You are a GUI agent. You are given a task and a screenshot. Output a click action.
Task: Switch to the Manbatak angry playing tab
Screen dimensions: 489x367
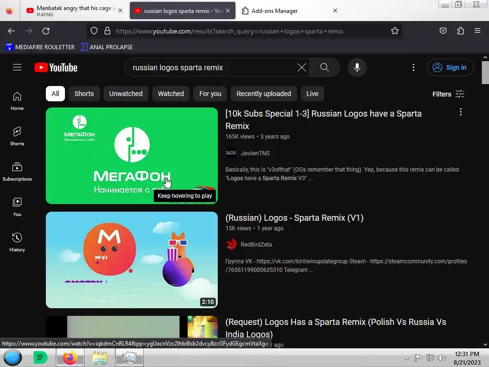75,11
